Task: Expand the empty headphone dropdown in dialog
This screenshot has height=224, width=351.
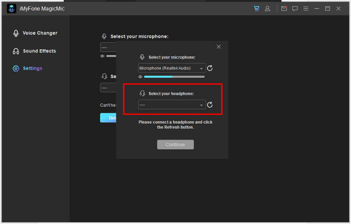Action: pyautogui.click(x=172, y=105)
